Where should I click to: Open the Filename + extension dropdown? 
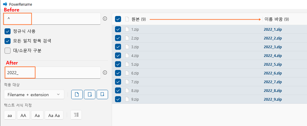coord(34,95)
